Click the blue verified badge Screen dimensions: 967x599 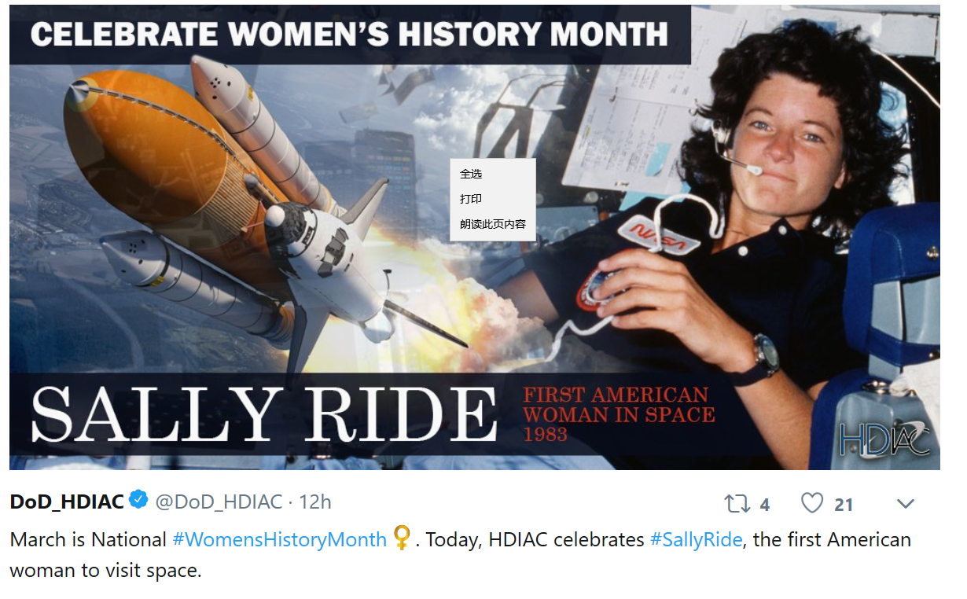pos(138,500)
